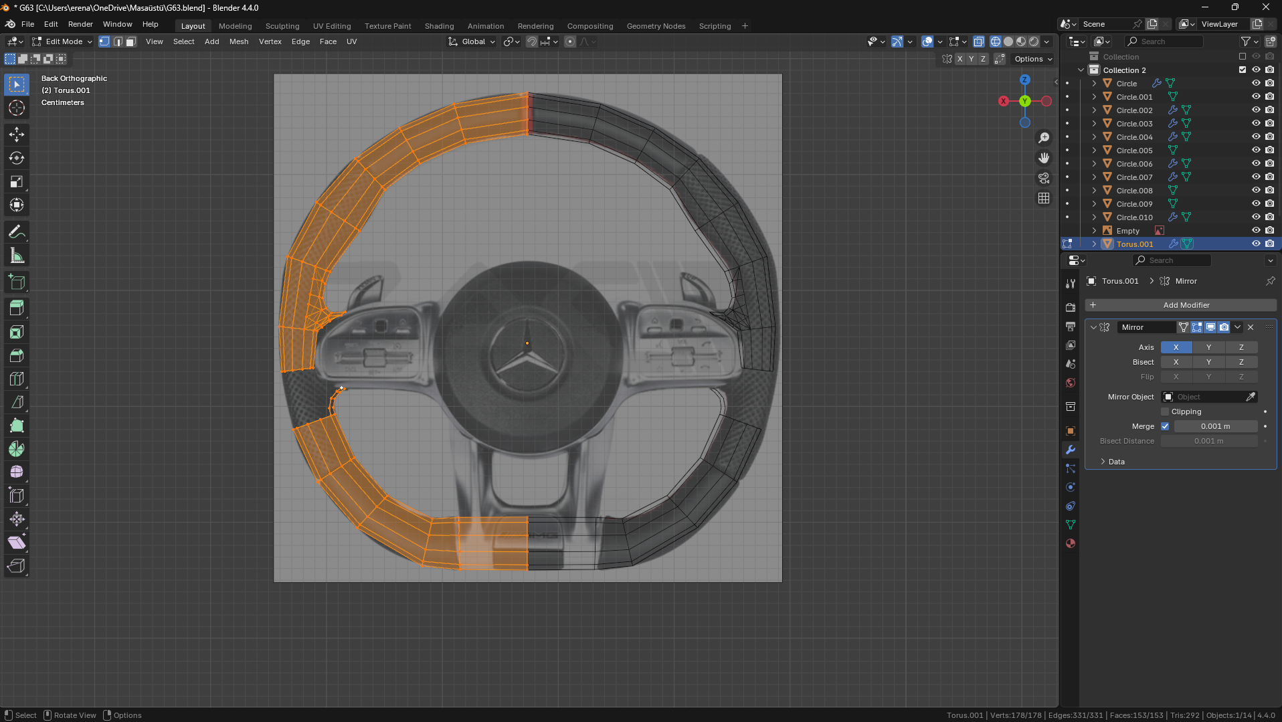Enable the Clipping checkbox

pos(1165,412)
